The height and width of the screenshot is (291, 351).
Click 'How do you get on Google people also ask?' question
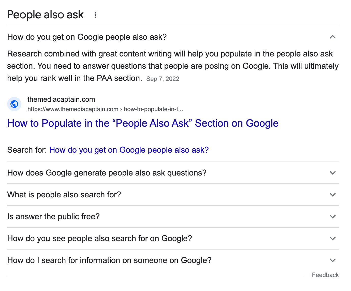click(x=87, y=37)
